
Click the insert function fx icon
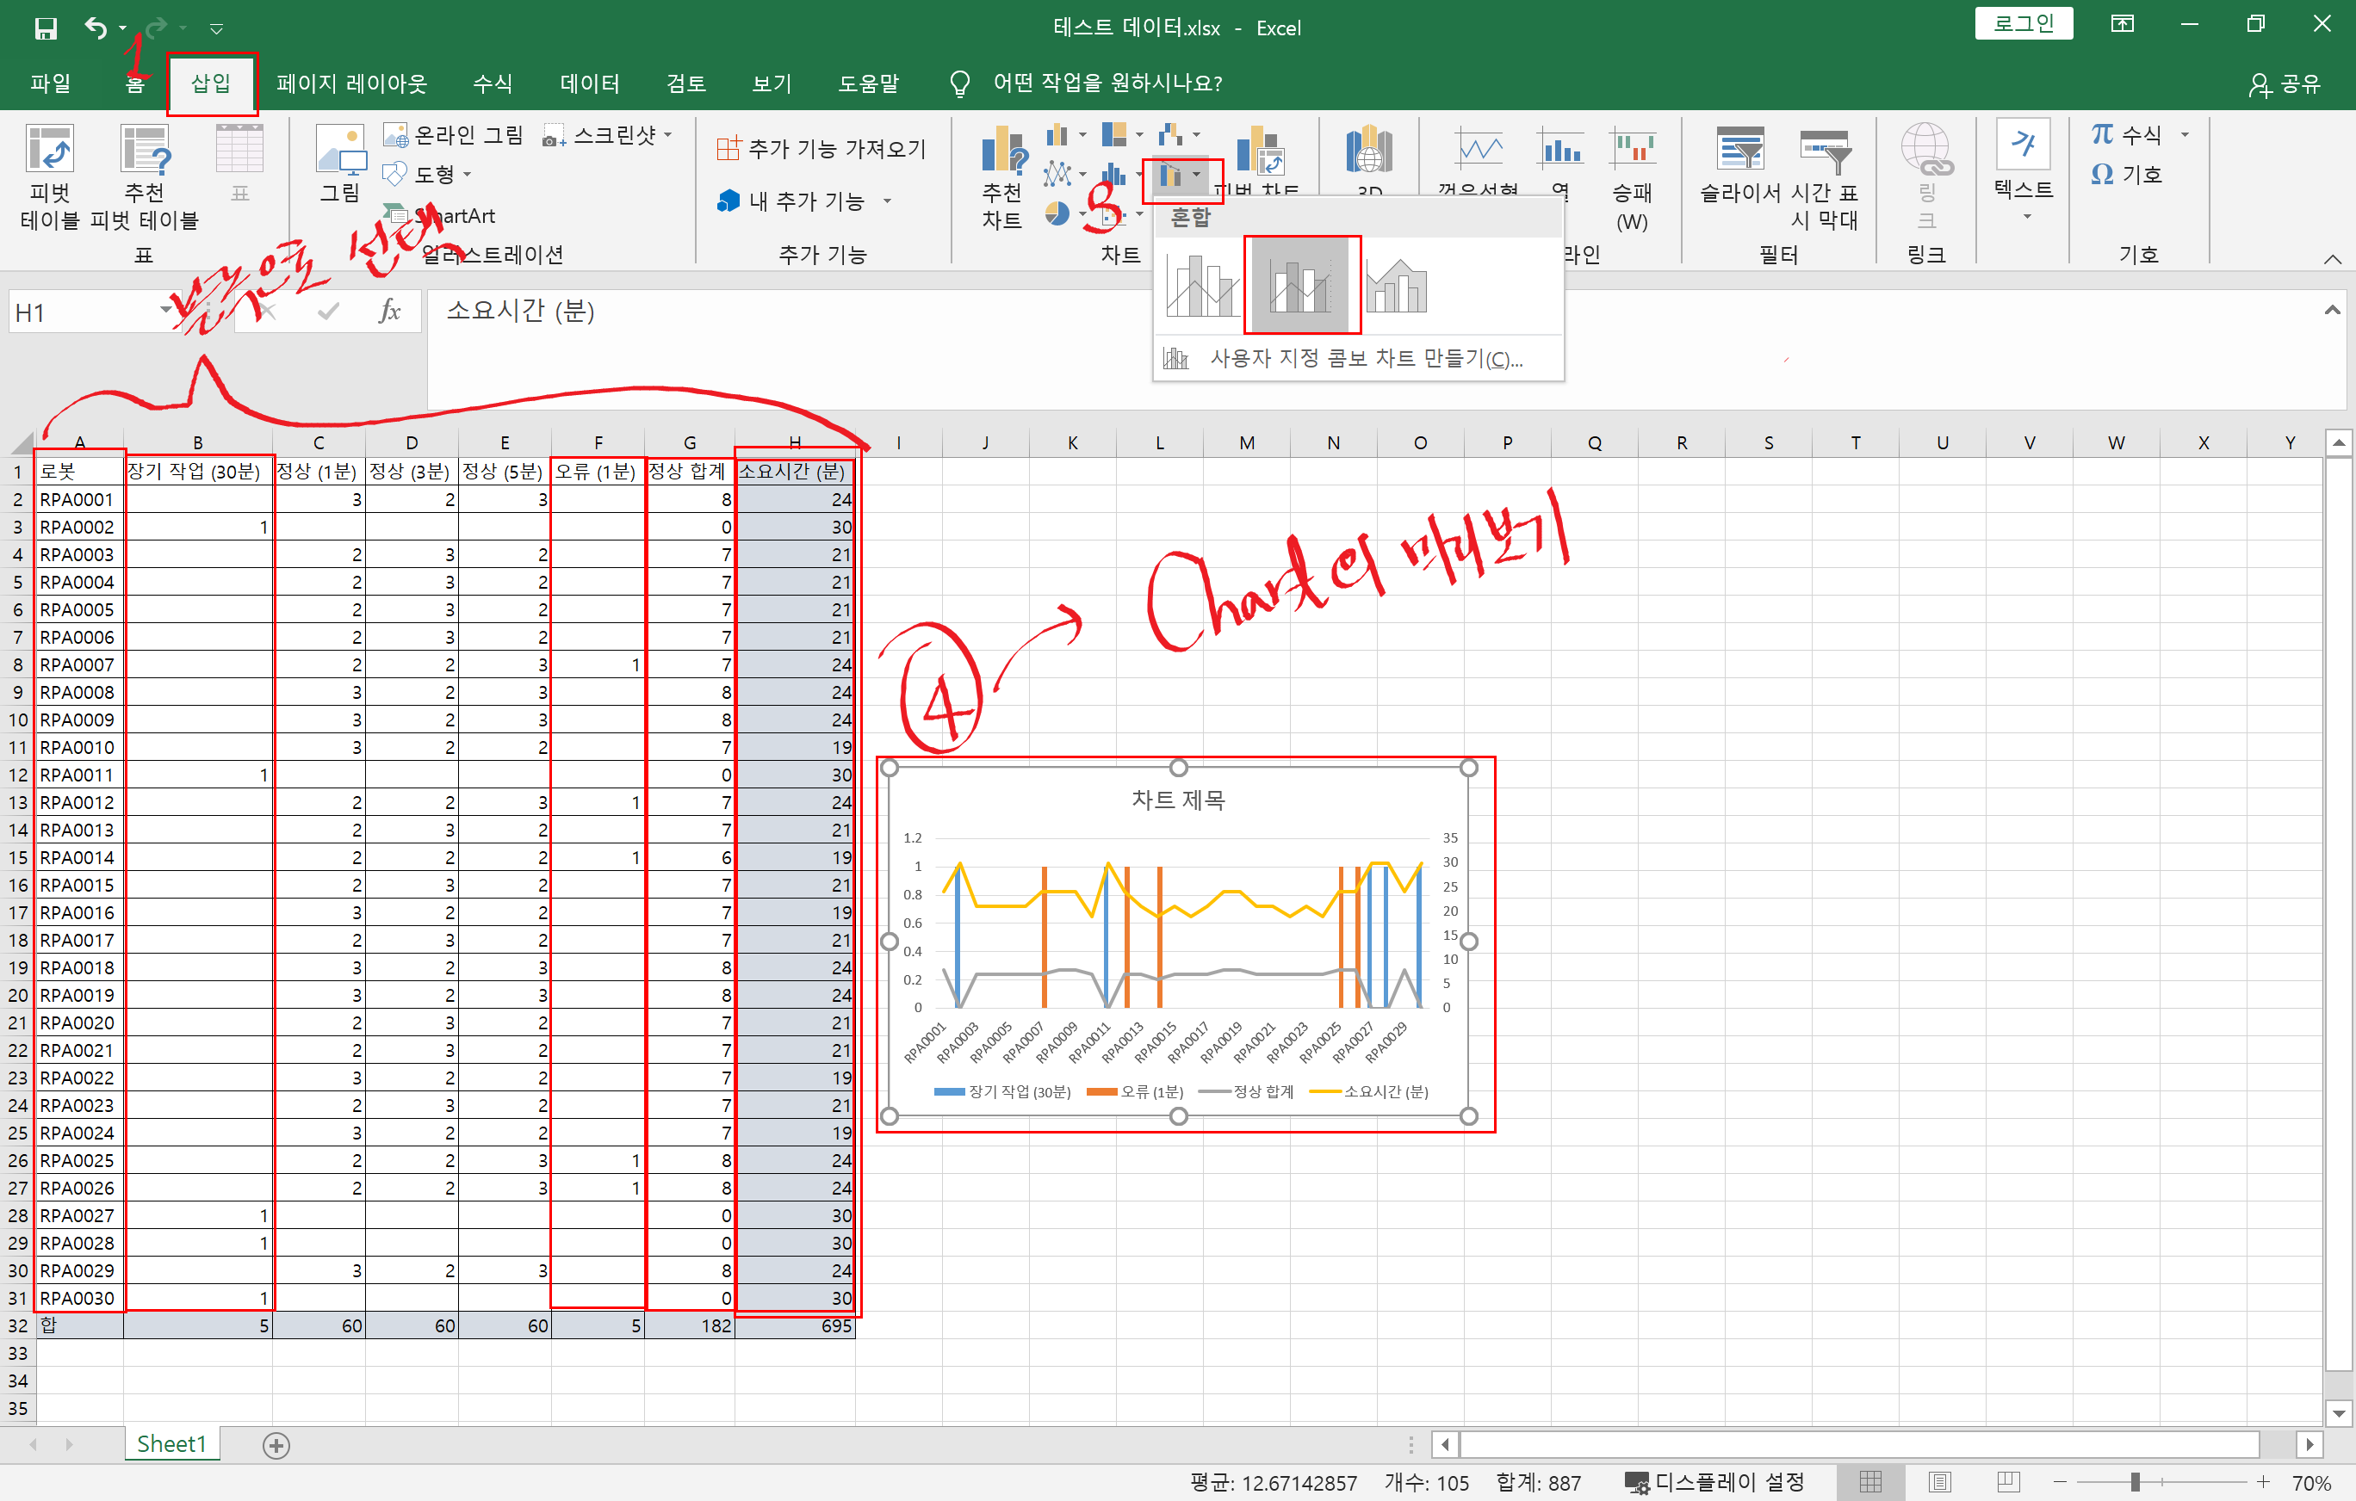[x=389, y=311]
